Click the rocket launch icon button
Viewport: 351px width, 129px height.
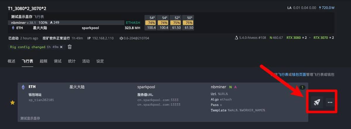[x=317, y=102]
